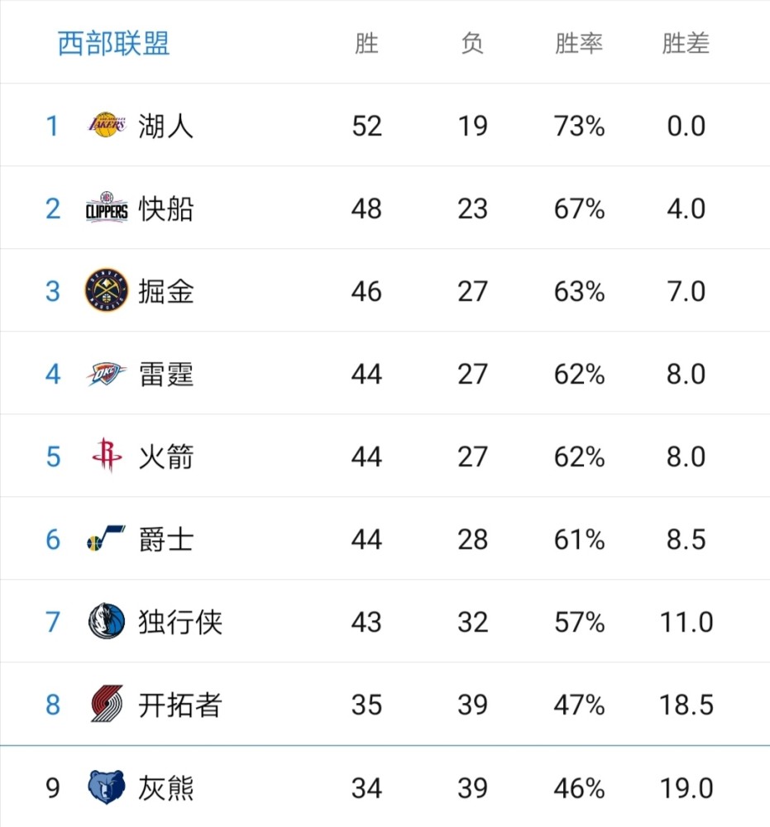
Task: Click the 胜差 games behind header
Action: (686, 43)
